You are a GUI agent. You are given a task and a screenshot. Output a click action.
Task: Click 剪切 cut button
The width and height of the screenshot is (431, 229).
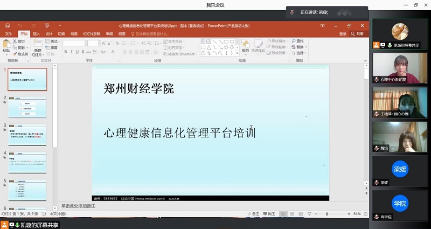pos(19,41)
